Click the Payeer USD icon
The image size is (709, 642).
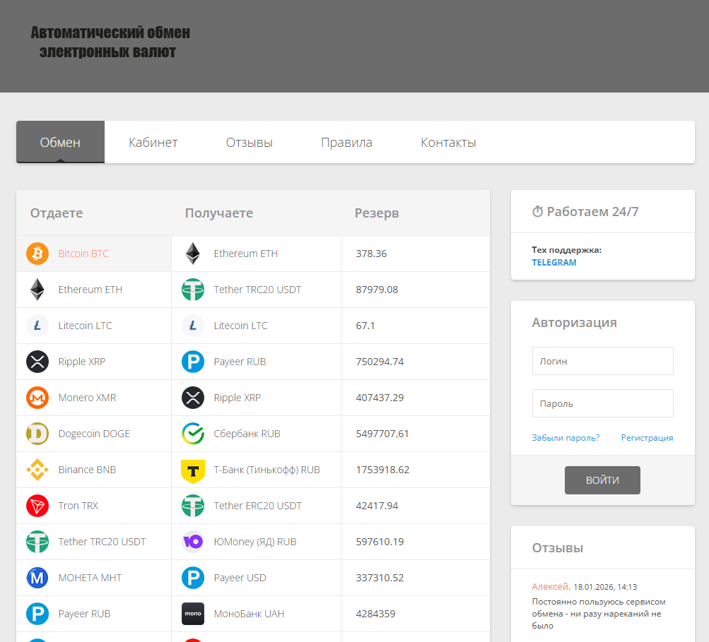193,578
